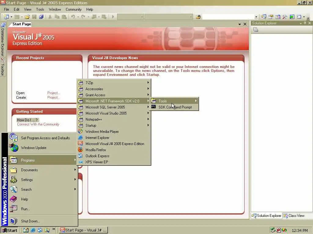Open the Object Browser toolbar icon

tap(278, 17)
